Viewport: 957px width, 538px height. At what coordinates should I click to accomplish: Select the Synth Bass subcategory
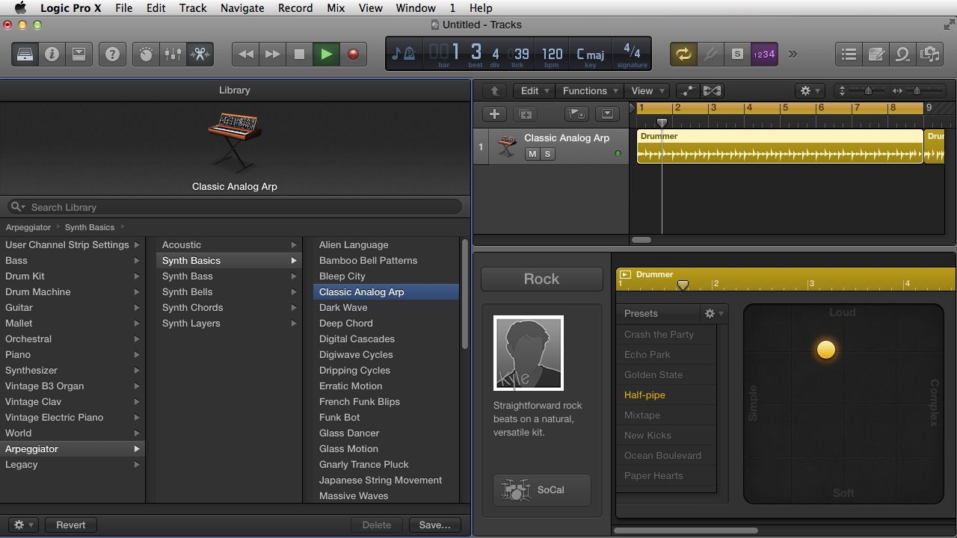(229, 276)
